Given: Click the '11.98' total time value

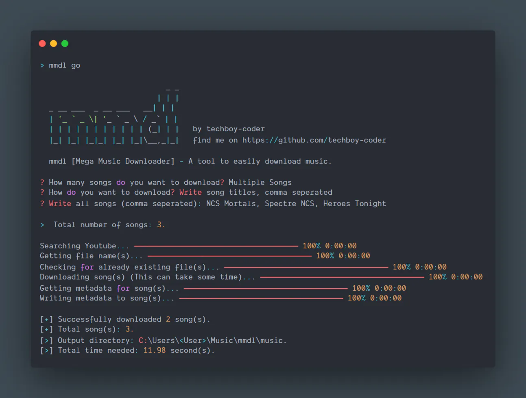Looking at the screenshot, I should pyautogui.click(x=154, y=350).
